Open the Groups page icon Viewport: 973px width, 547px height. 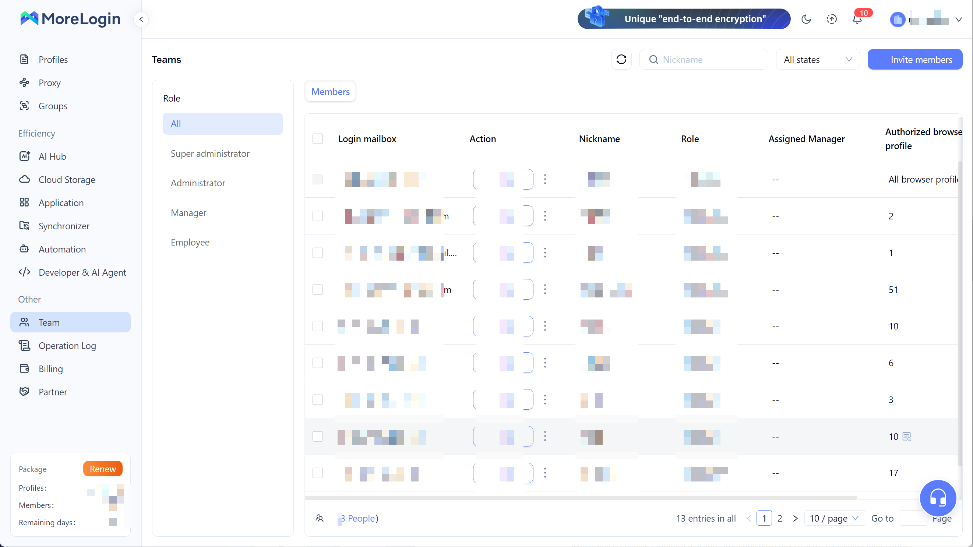pyautogui.click(x=25, y=106)
